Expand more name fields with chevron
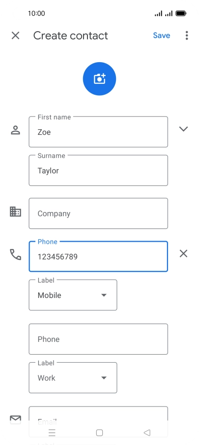The height and width of the screenshot is (445, 199). click(183, 129)
